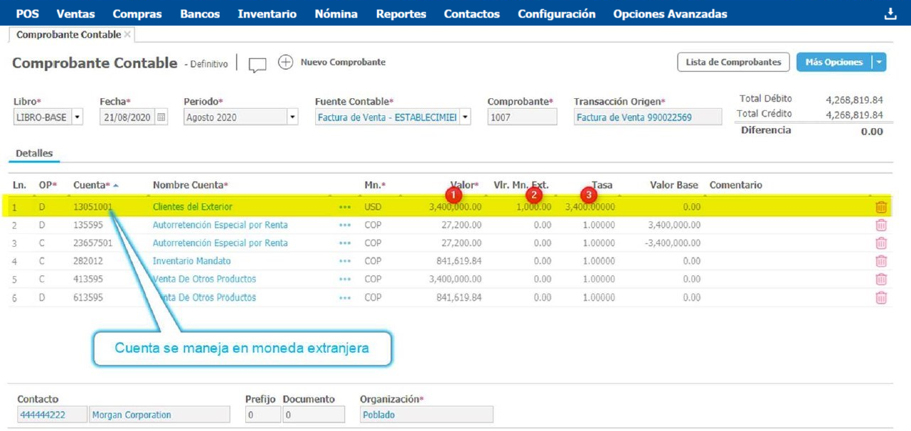The image size is (911, 431).
Task: Open the Inventario menu
Action: pos(267,14)
